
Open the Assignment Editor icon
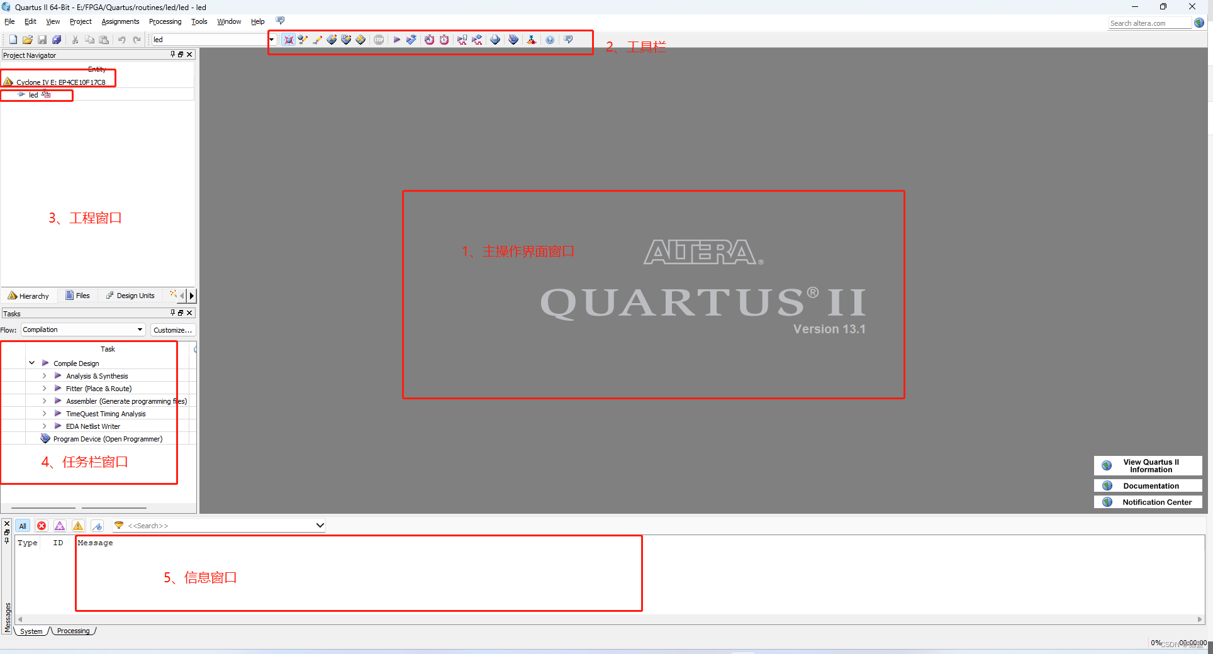[303, 40]
